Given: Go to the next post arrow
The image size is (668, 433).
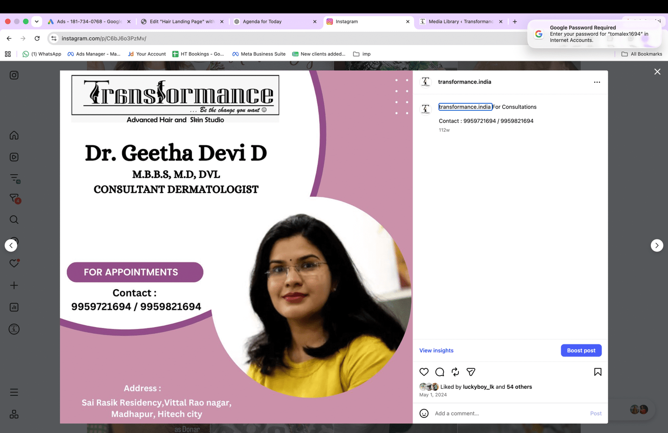Looking at the screenshot, I should [657, 245].
